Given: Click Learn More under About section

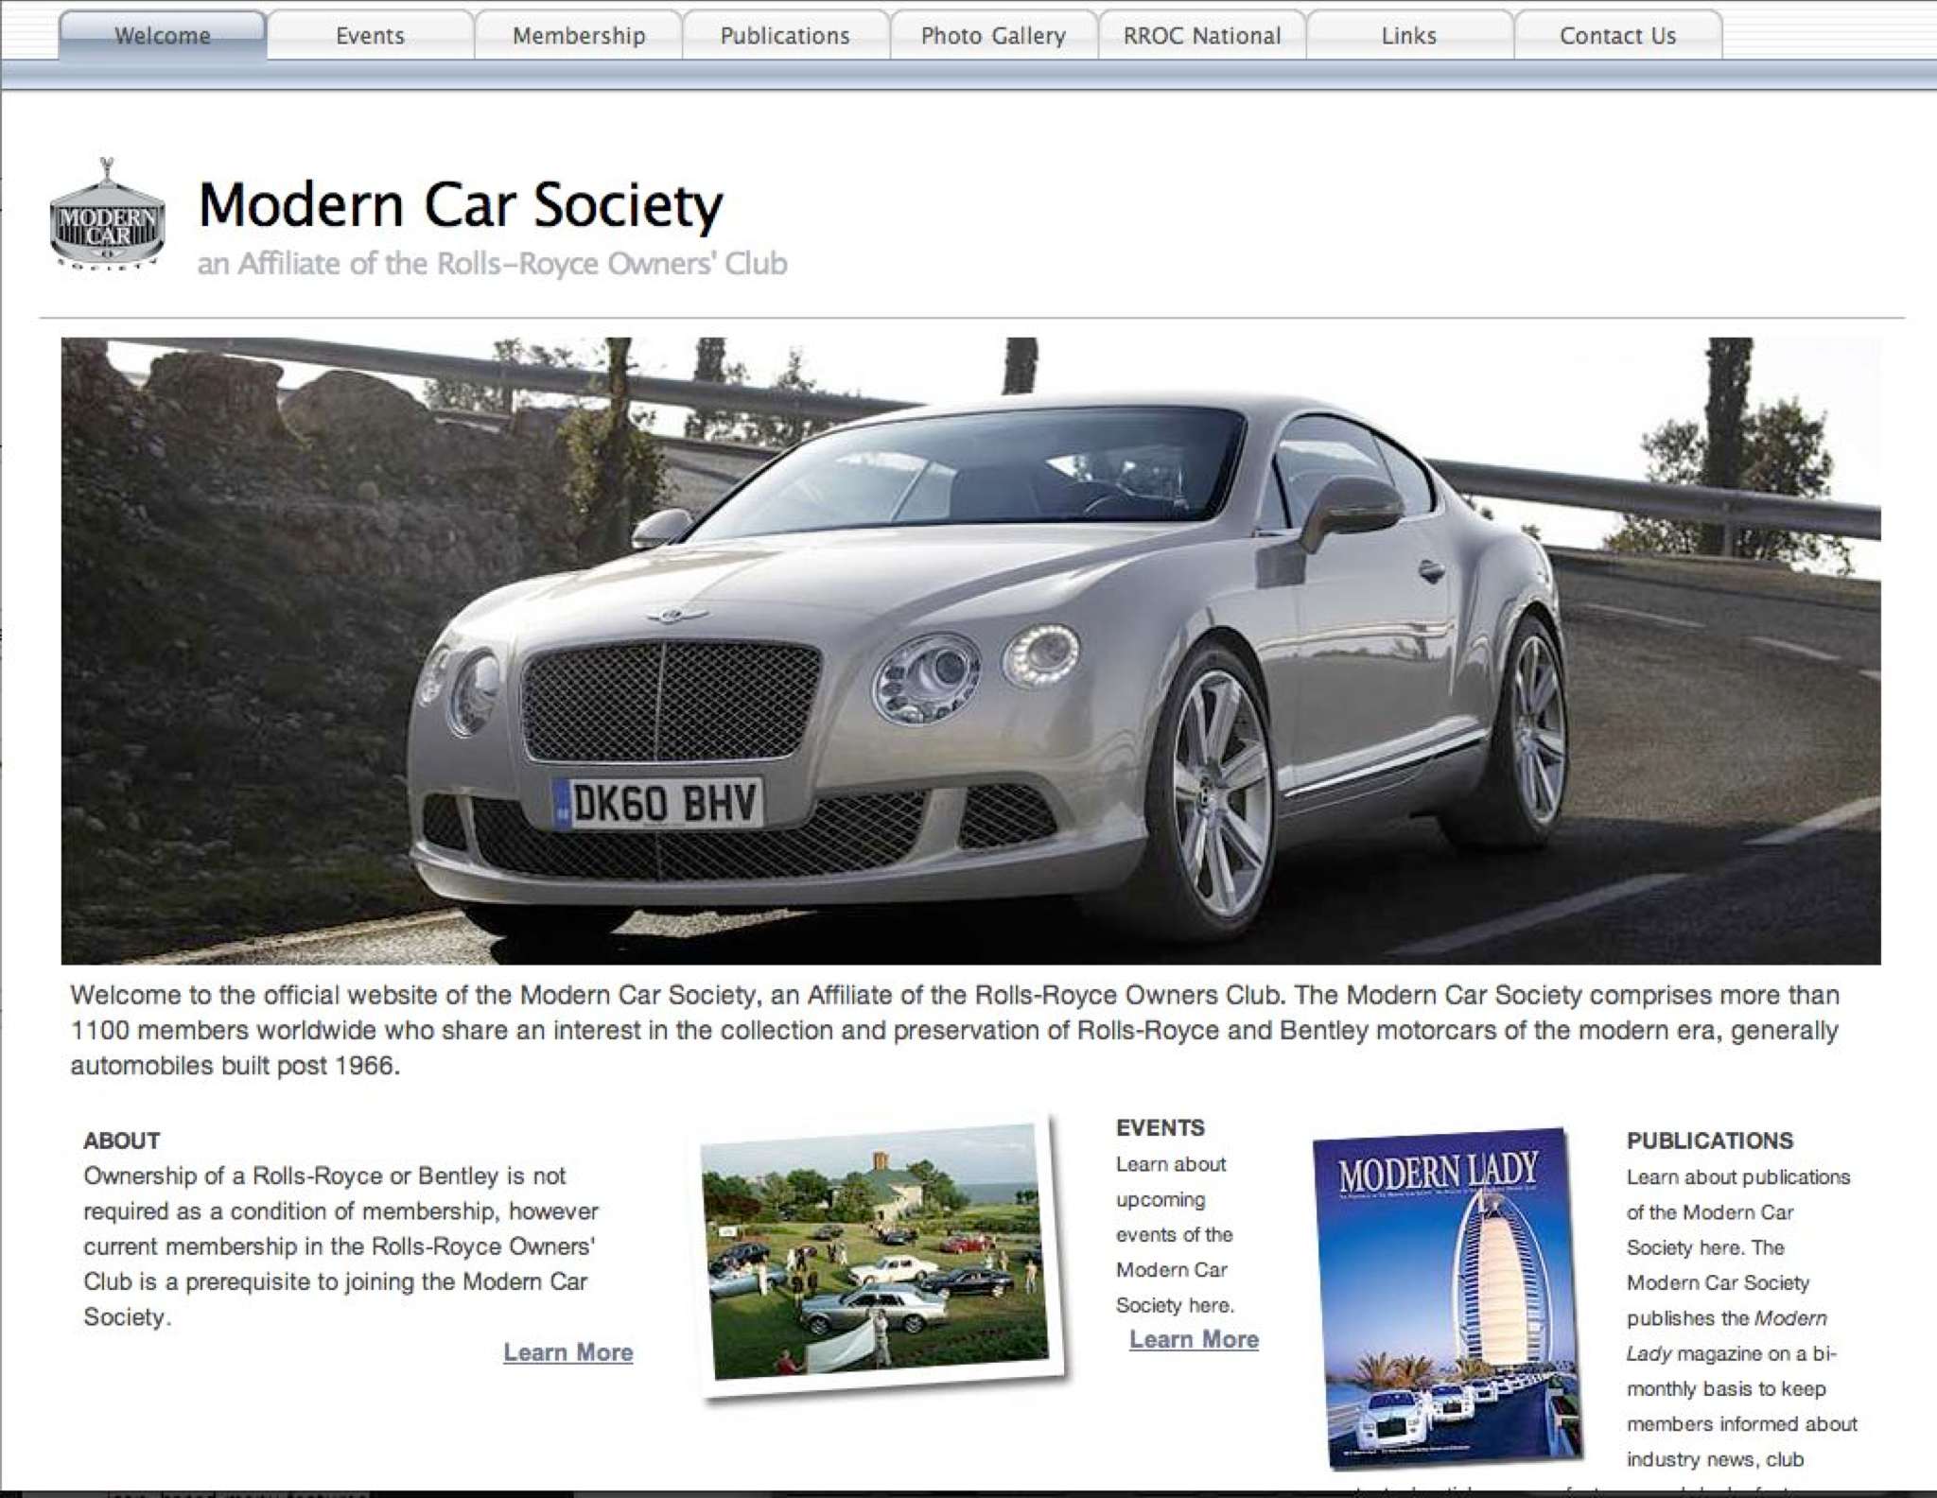Looking at the screenshot, I should [x=567, y=1352].
